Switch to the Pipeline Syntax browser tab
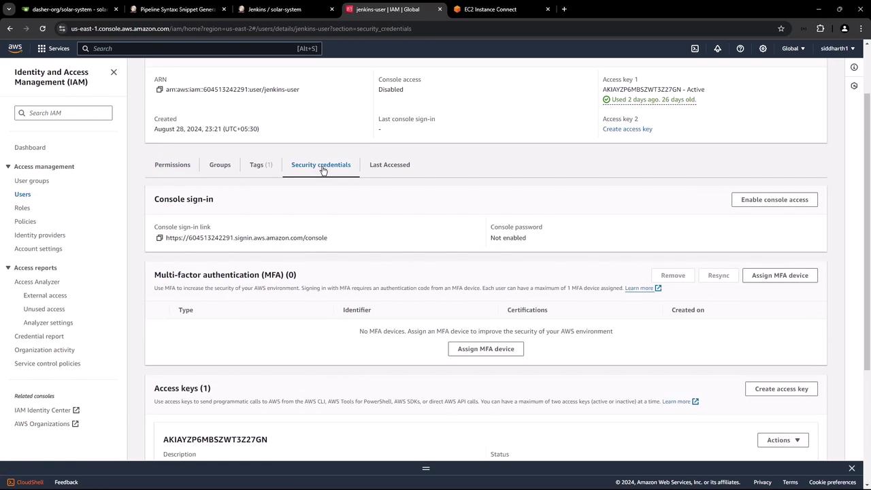Screen dimensions: 871x490 (x=177, y=10)
